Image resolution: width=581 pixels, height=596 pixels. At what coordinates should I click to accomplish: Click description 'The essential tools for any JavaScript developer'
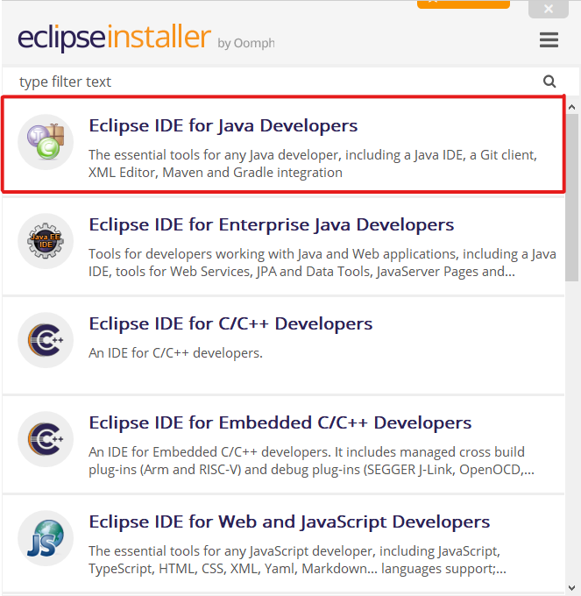pos(297,560)
